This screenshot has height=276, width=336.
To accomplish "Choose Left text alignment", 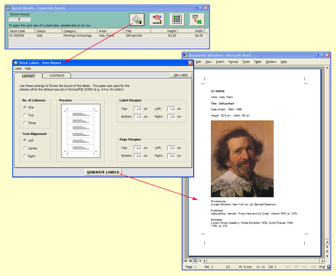I will click(x=25, y=141).
